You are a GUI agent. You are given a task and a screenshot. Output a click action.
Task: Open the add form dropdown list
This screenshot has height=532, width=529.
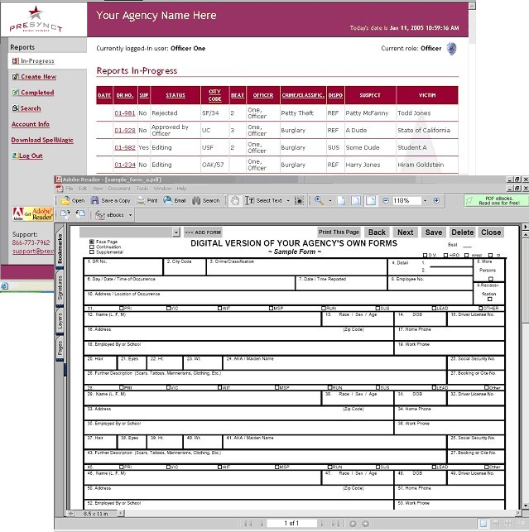coord(176,232)
